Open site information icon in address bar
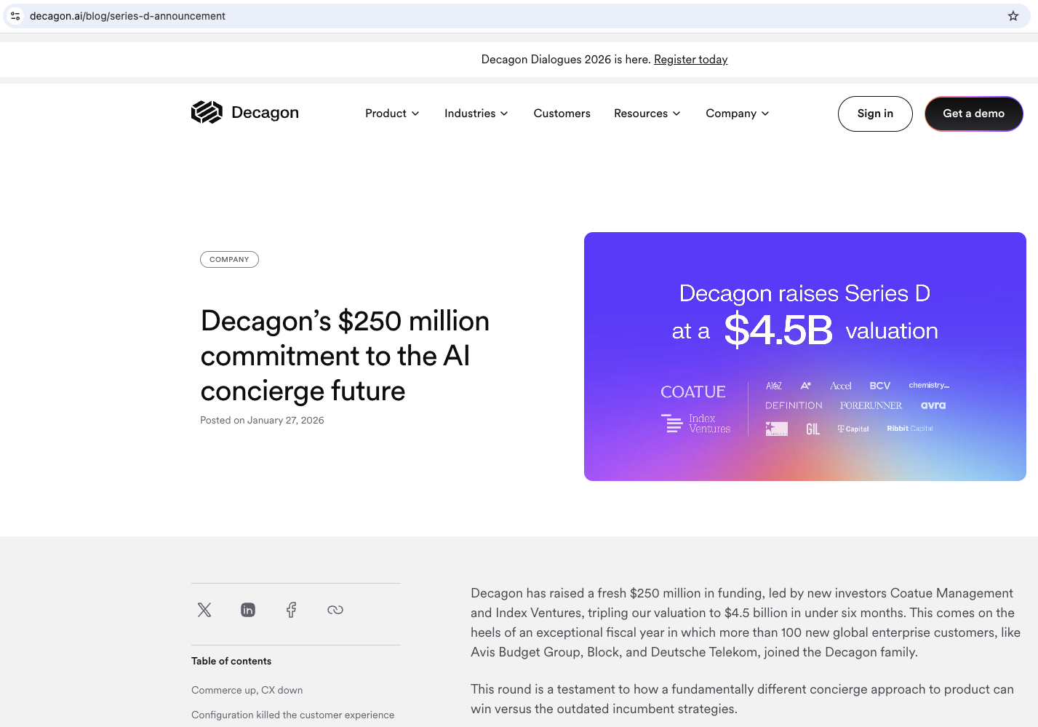1038x727 pixels. 15,16
